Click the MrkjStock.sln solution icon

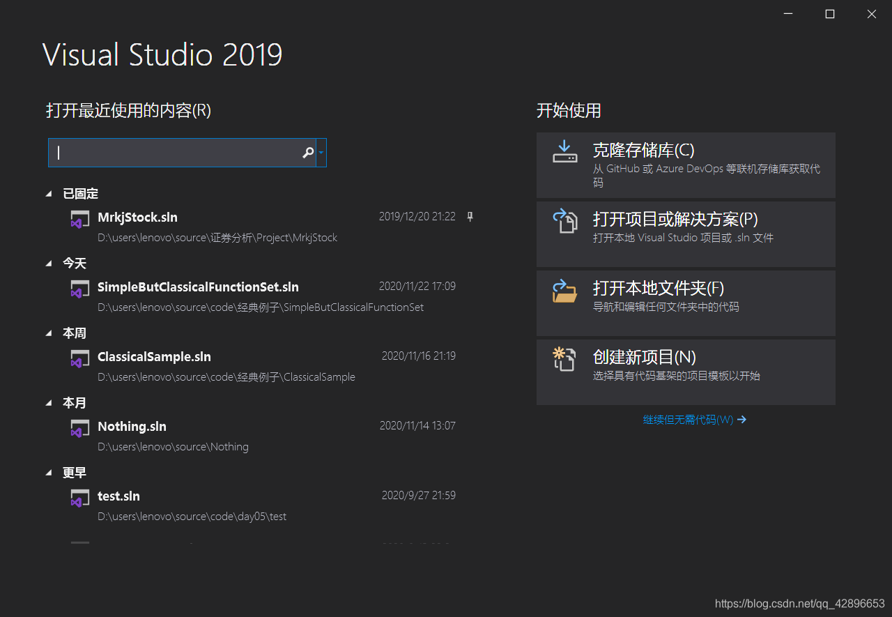79,220
